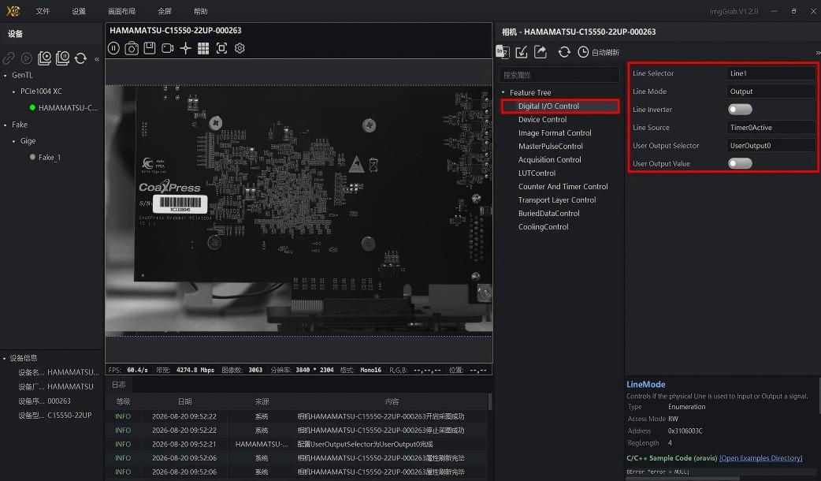Click the 日期 column header in the log
Screen dimensions: 821x481
tap(184, 402)
